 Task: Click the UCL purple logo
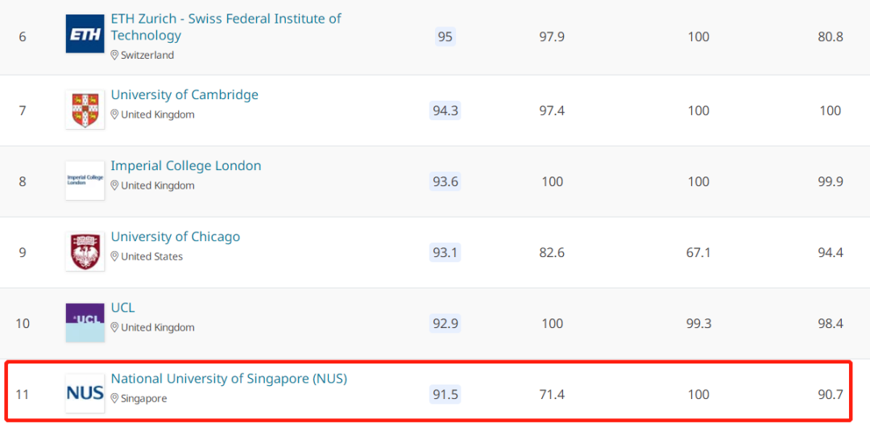[x=85, y=322]
